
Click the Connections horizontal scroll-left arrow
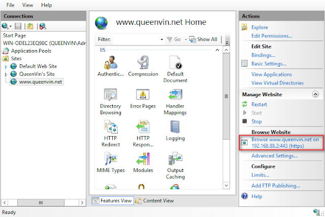pos(5,202)
